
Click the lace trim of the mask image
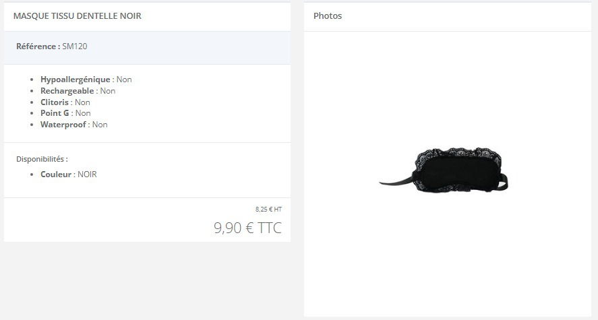[x=458, y=152]
